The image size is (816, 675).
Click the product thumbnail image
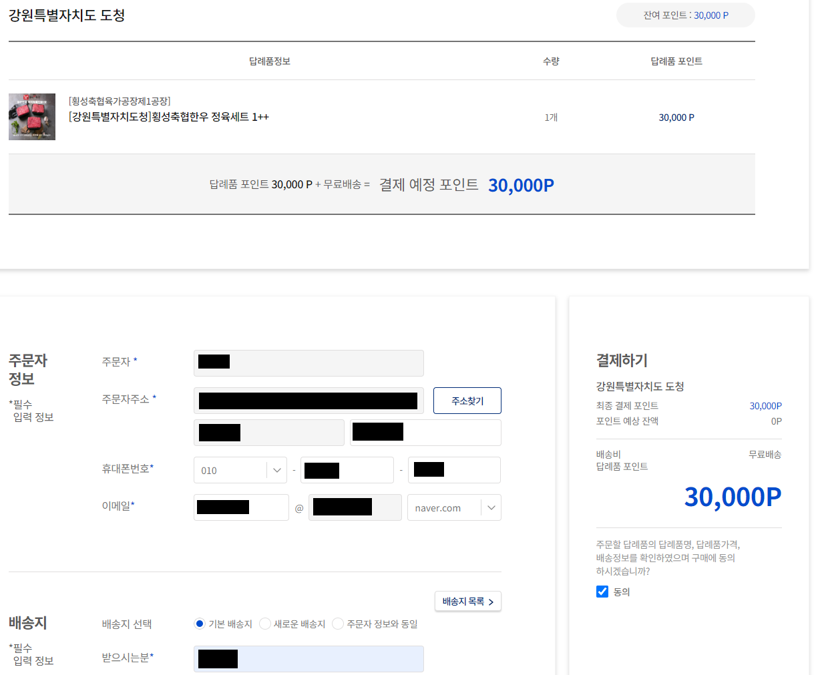[x=31, y=117]
